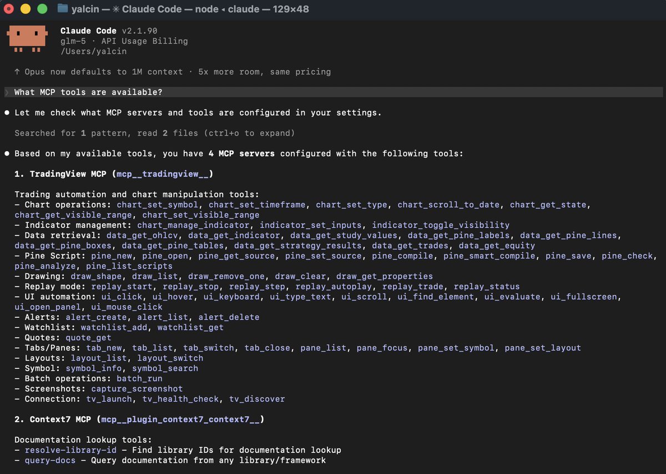
Task: Click the 'pine_smart_compile' tool name
Action: point(490,256)
